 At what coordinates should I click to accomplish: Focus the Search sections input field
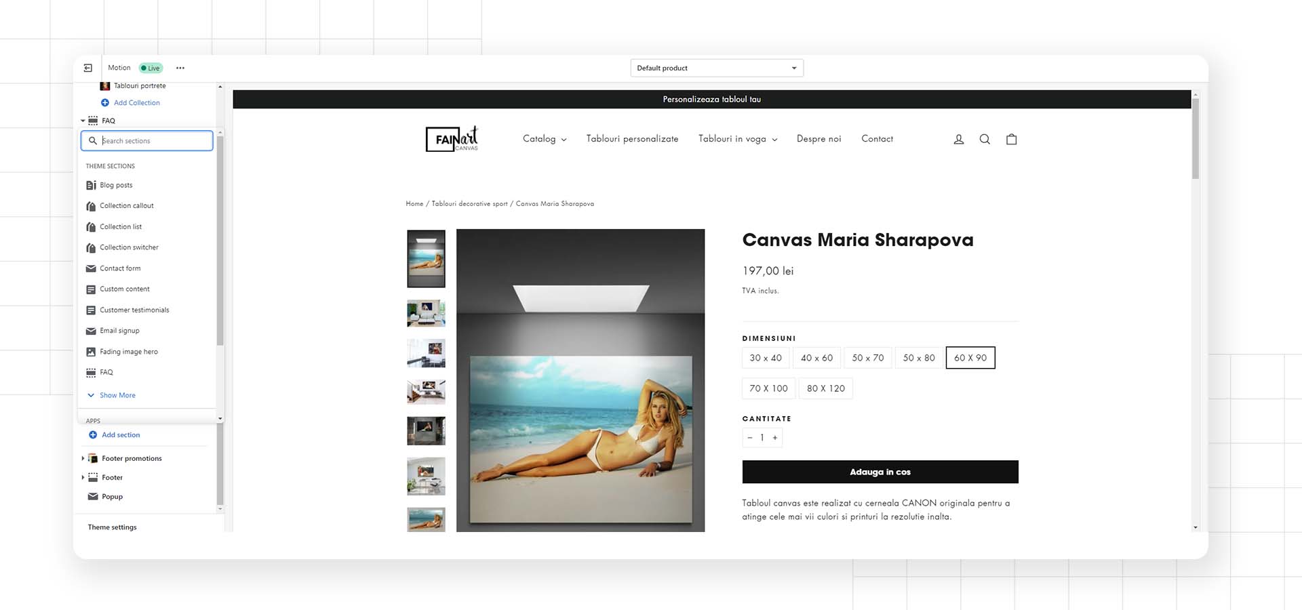click(x=146, y=141)
